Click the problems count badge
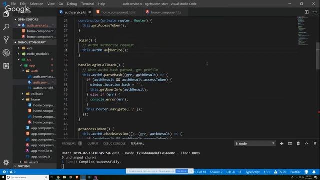Screen dimensions: 320x180 point(80,143)
